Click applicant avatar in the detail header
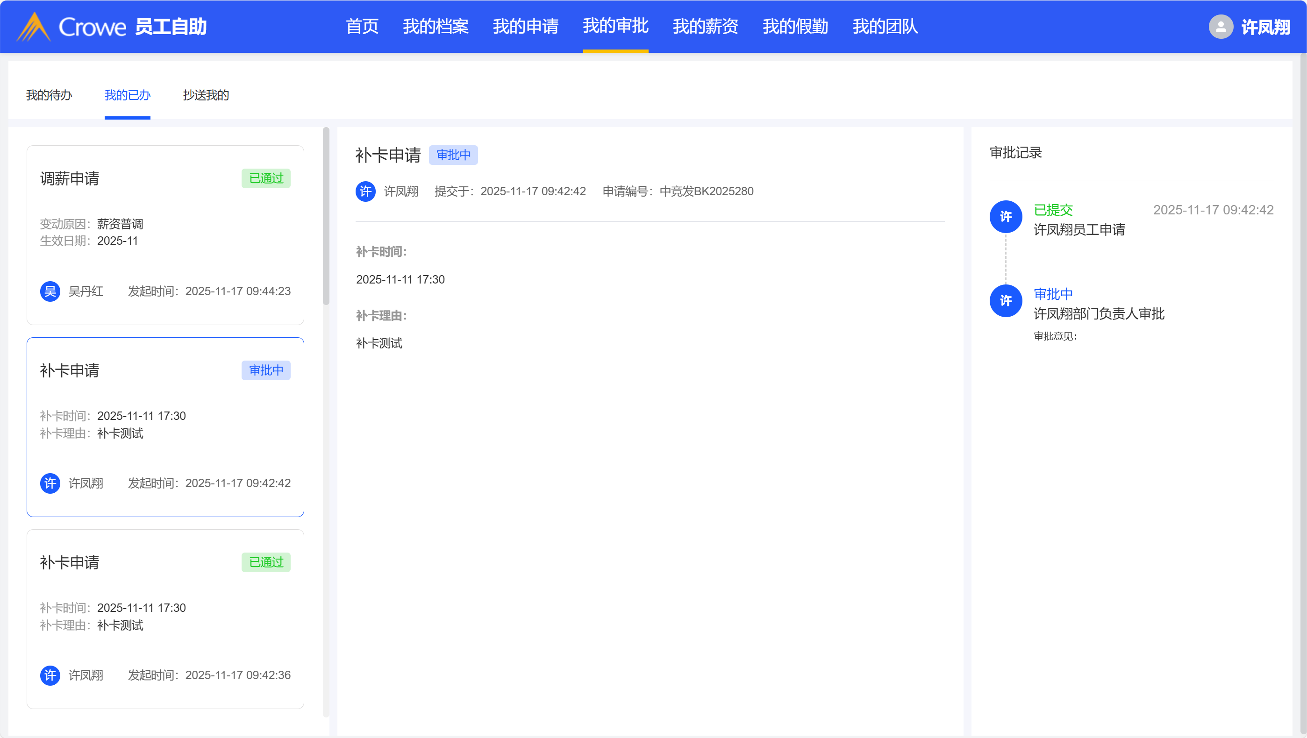This screenshot has width=1307, height=738. 365,191
